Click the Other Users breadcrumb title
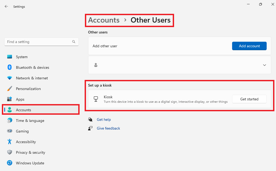276x171 pixels. coord(150,20)
